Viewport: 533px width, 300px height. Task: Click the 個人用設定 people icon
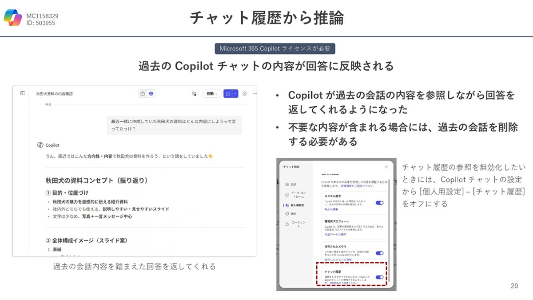[287, 205]
